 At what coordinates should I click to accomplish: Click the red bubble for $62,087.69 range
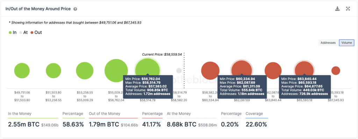coord(273,71)
